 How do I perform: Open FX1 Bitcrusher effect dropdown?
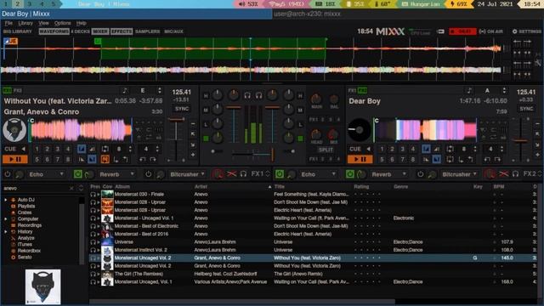[x=188, y=174]
